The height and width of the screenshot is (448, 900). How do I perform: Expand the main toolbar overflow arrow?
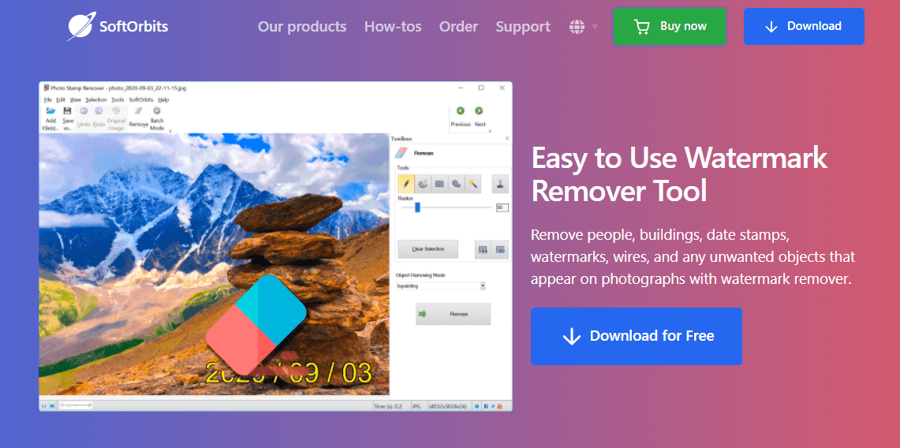coord(170,131)
